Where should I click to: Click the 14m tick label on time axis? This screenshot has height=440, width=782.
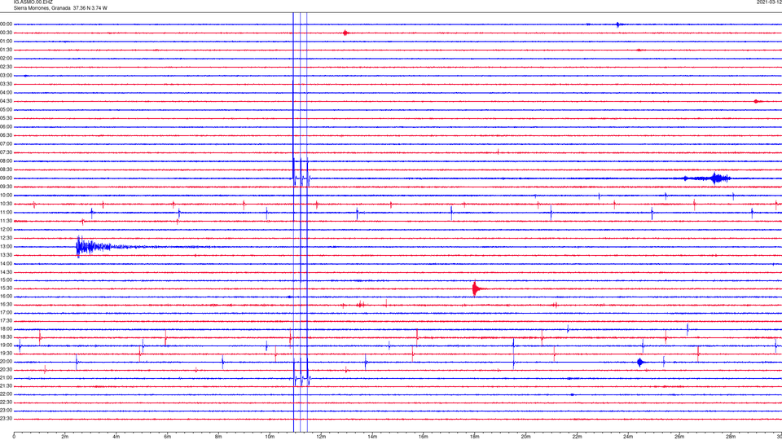[x=372, y=437]
